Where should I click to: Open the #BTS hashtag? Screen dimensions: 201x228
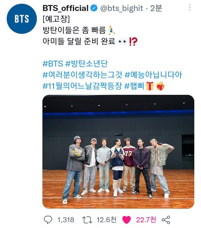pyautogui.click(x=53, y=64)
